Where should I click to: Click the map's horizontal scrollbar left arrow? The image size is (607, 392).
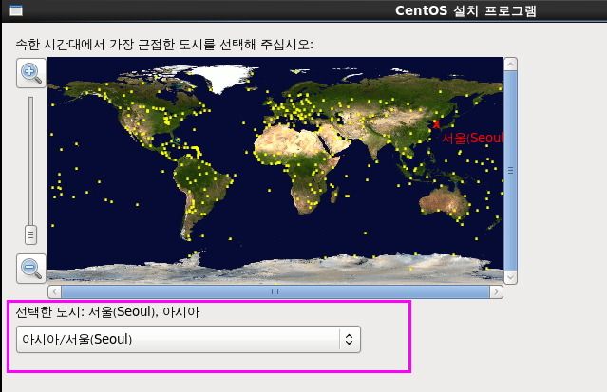pos(54,291)
